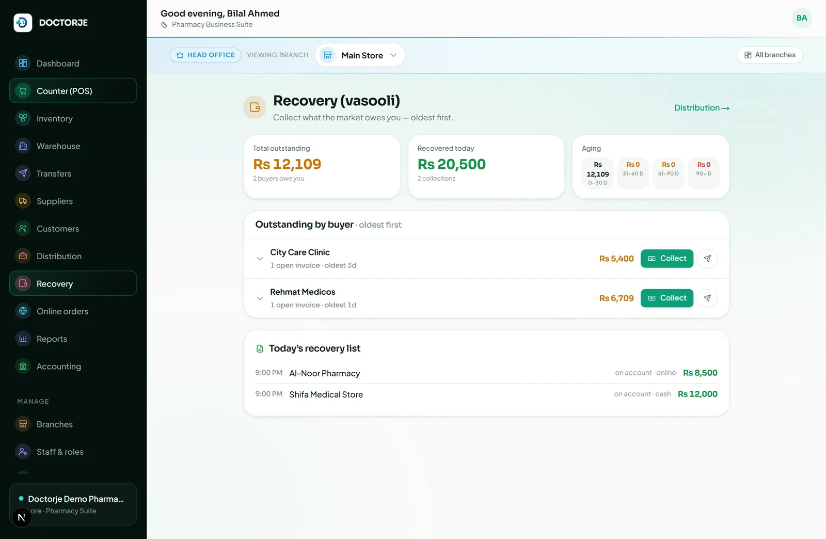Open Reports menu item
The image size is (826, 539).
73,339
